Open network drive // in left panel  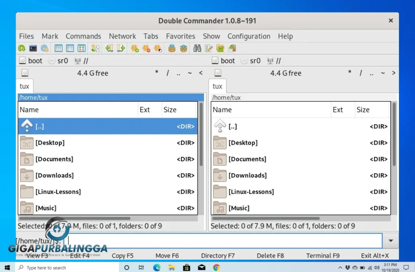coord(82,61)
